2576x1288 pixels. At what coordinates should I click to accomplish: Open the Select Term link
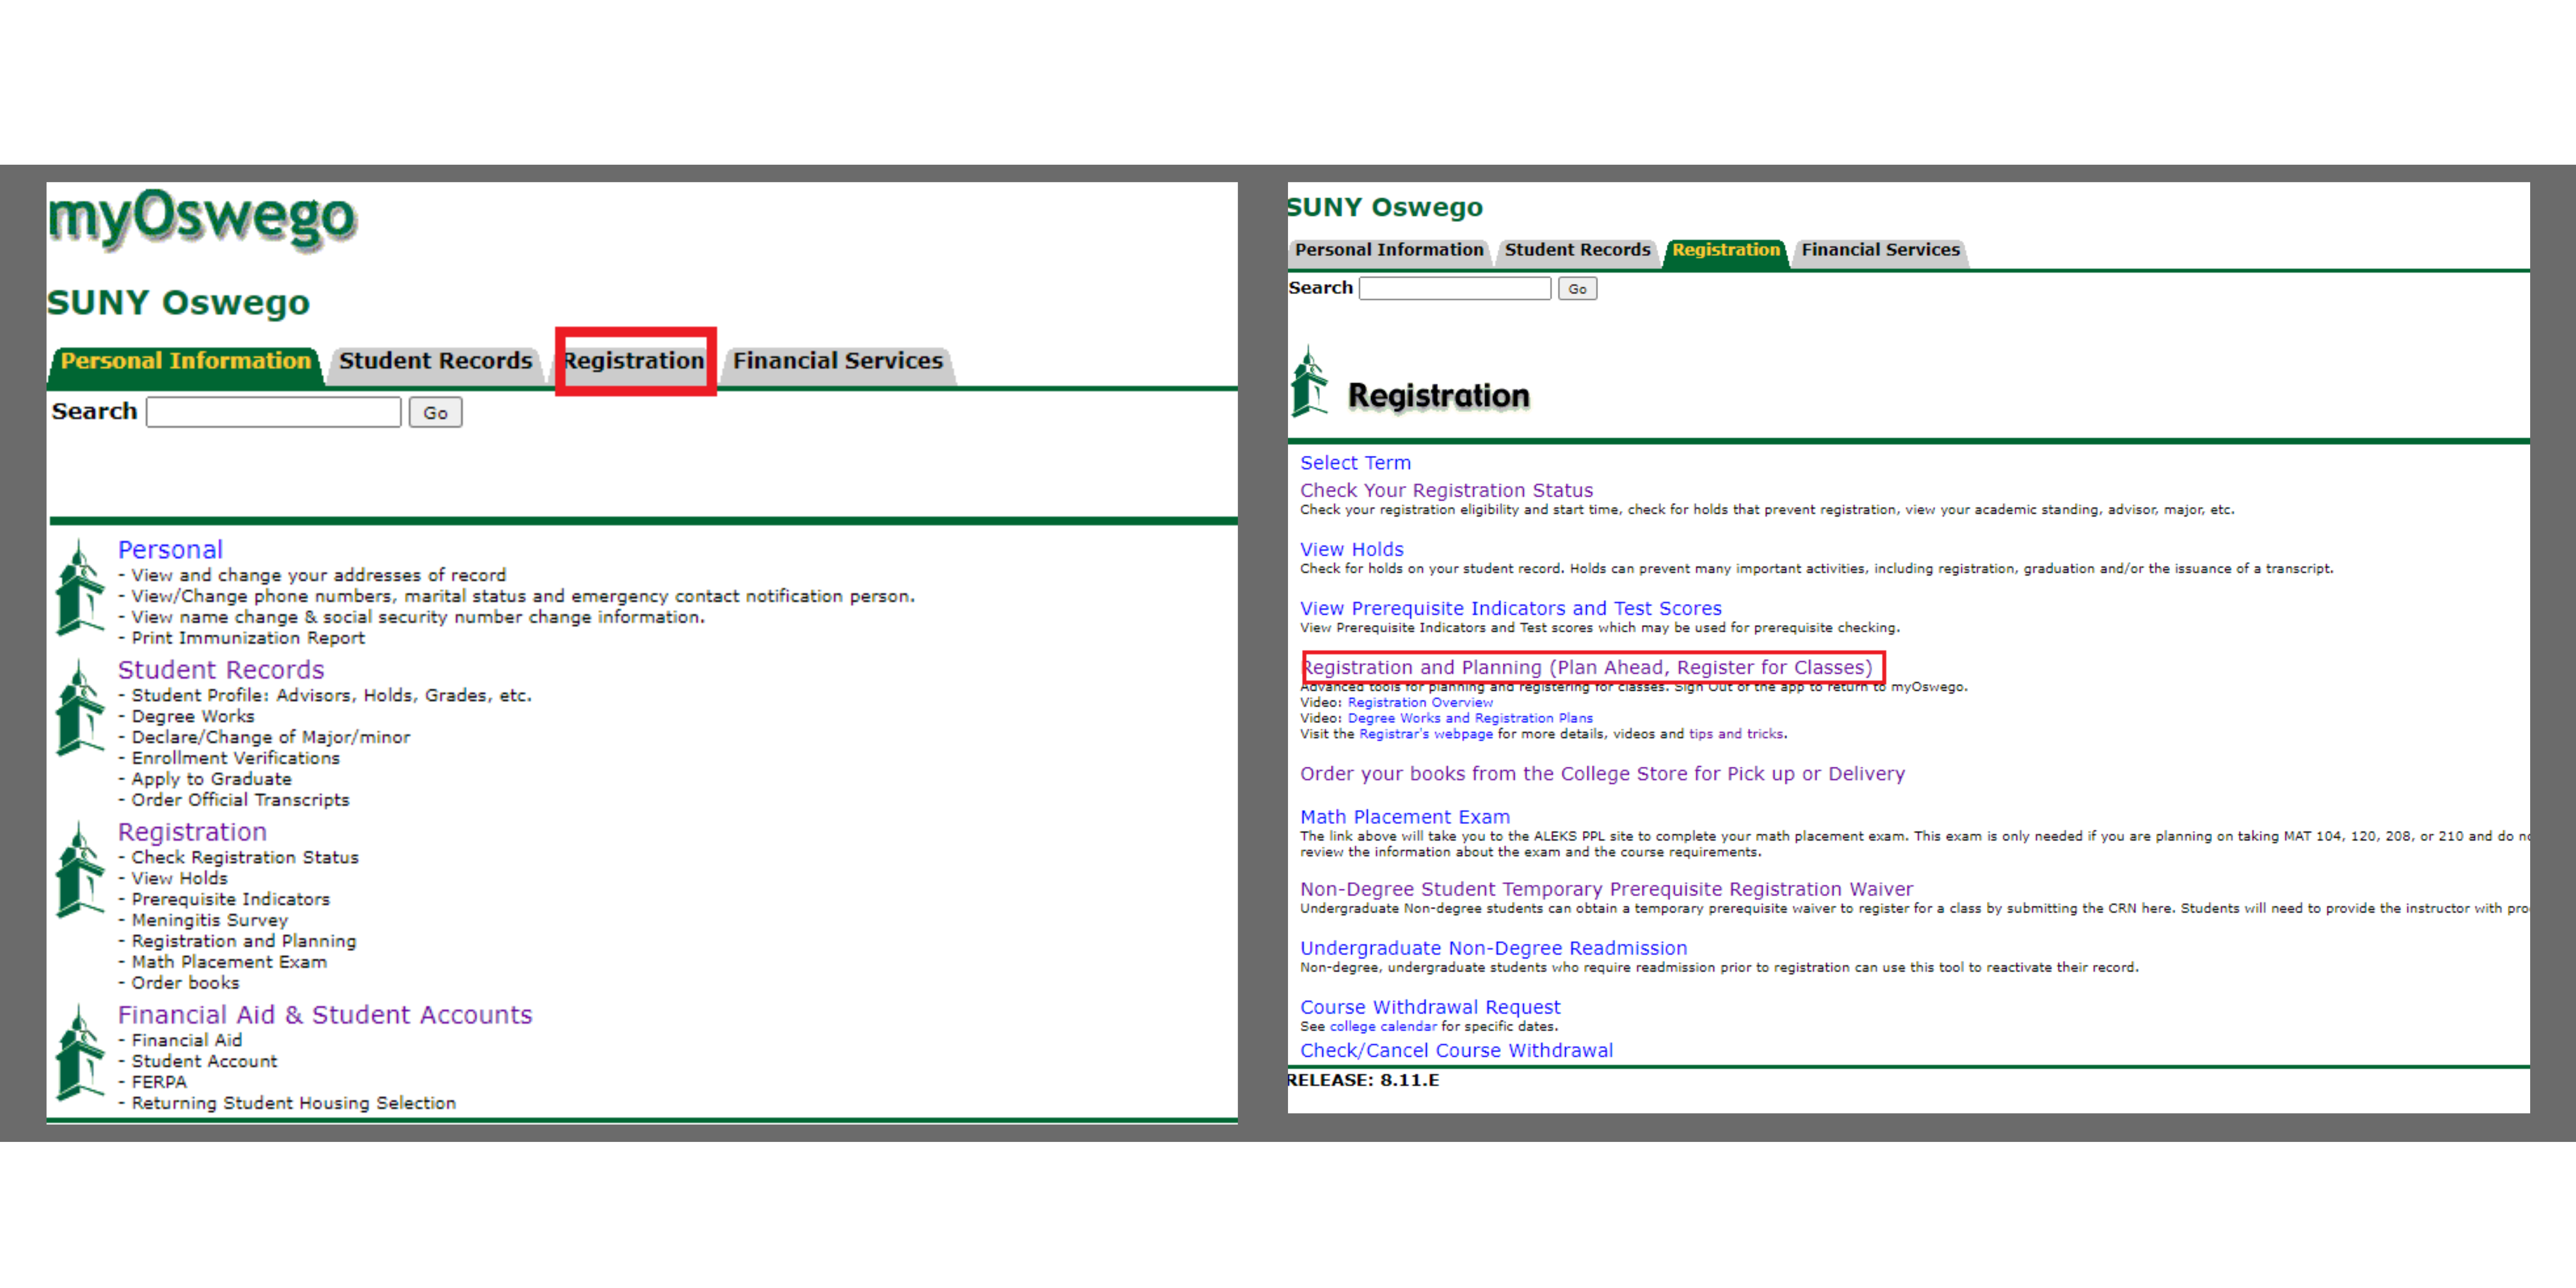click(1355, 463)
